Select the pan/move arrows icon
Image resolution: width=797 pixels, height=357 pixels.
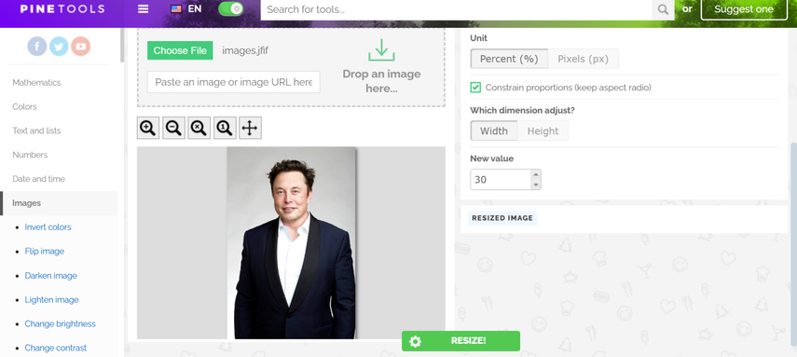pyautogui.click(x=250, y=128)
